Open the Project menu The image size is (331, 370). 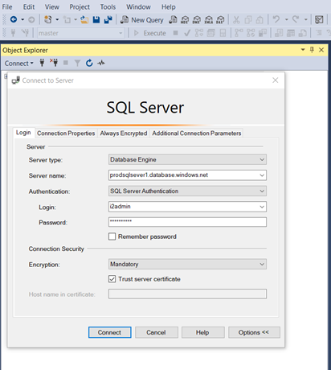[x=80, y=6]
